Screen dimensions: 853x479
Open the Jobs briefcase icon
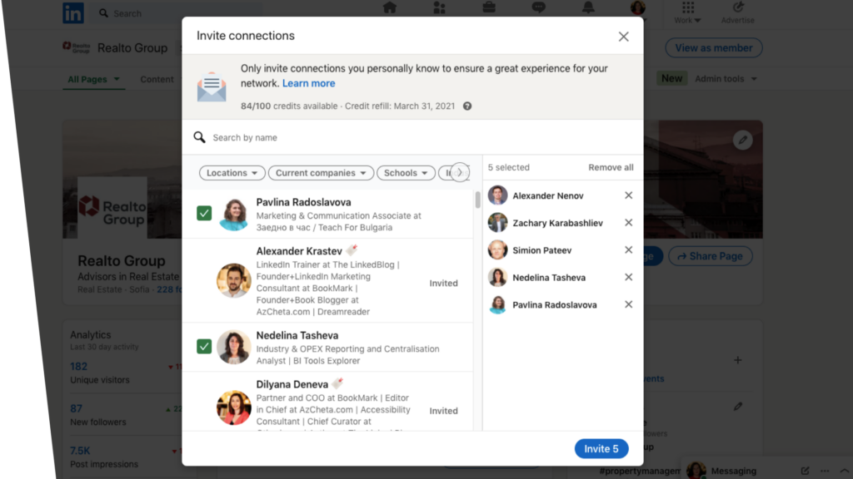[488, 7]
